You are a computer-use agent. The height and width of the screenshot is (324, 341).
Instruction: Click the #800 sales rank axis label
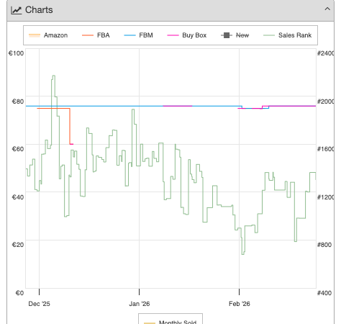pyautogui.click(x=324, y=245)
